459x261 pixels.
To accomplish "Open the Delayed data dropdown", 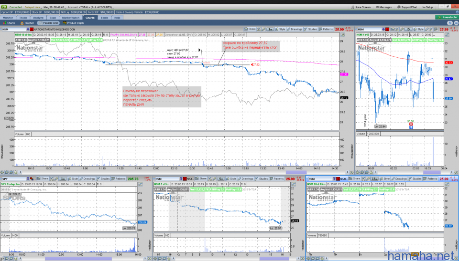I will (32, 7).
